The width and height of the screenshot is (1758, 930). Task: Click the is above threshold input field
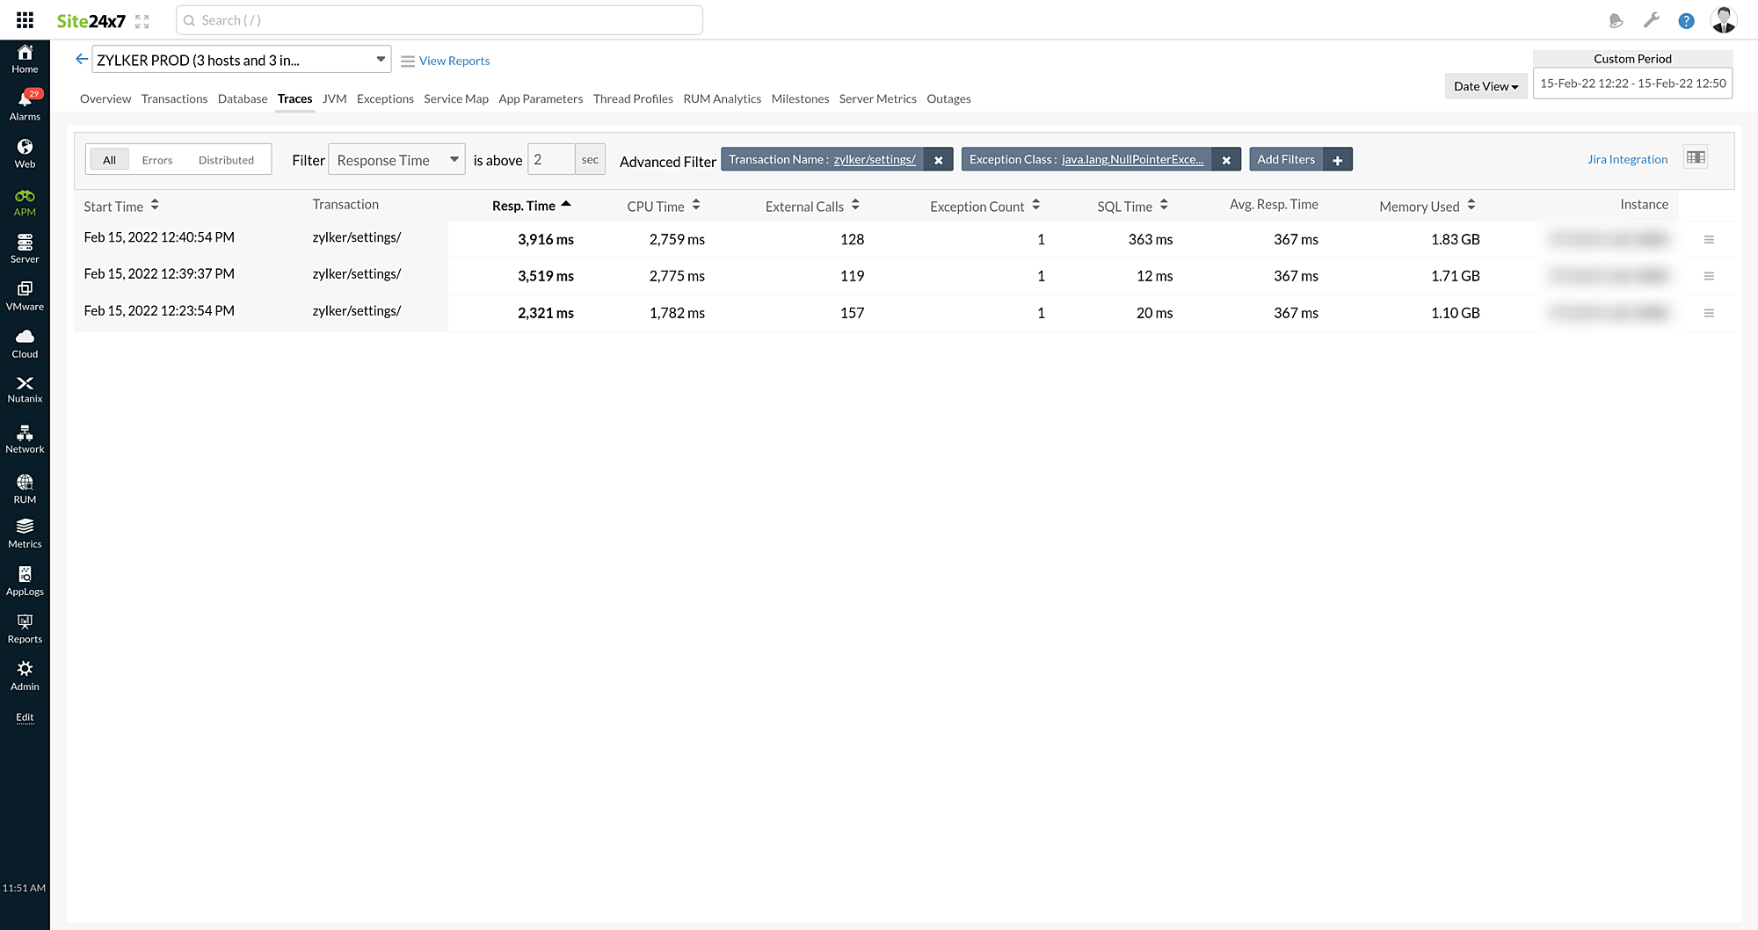point(551,160)
